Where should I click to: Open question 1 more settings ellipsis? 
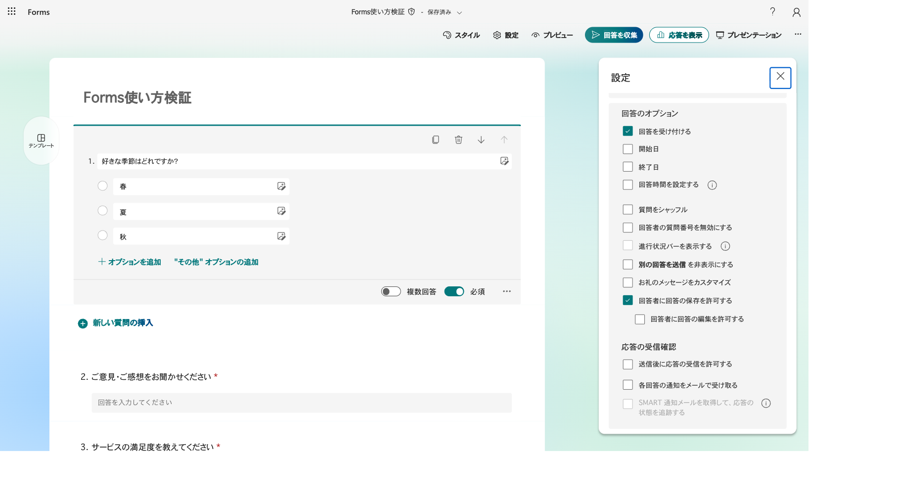click(x=507, y=291)
